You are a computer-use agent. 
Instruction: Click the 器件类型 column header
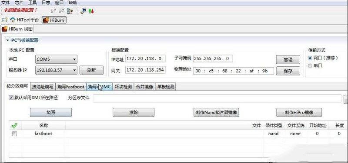[274, 126]
